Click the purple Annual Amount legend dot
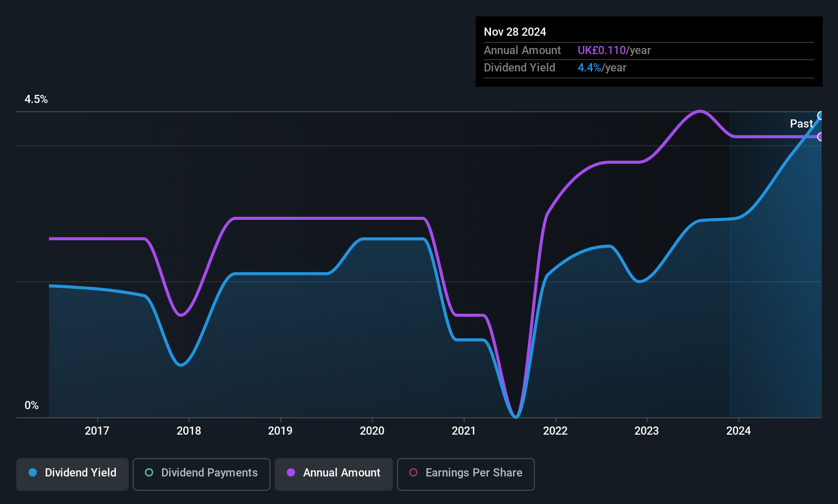This screenshot has height=504, width=838. [291, 472]
